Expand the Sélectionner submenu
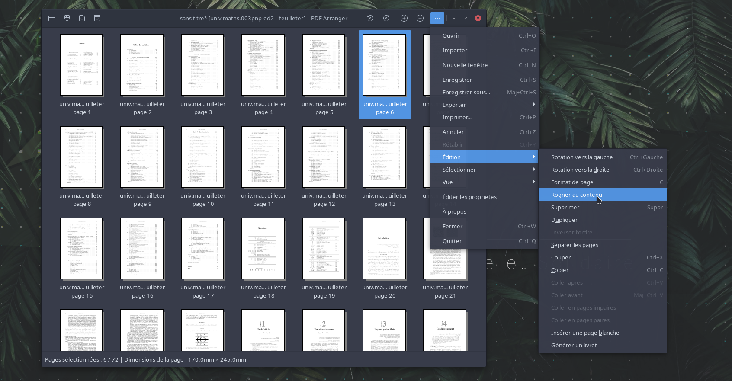 click(x=484, y=170)
